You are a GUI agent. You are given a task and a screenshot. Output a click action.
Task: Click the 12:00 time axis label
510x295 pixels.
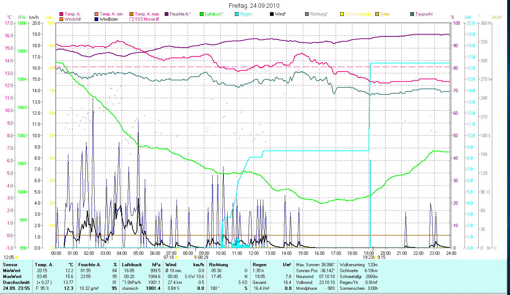pos(254,253)
